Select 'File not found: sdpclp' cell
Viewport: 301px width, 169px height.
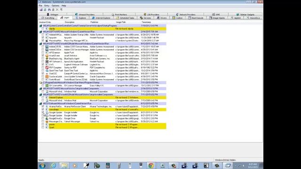pyautogui.click(x=124, y=29)
